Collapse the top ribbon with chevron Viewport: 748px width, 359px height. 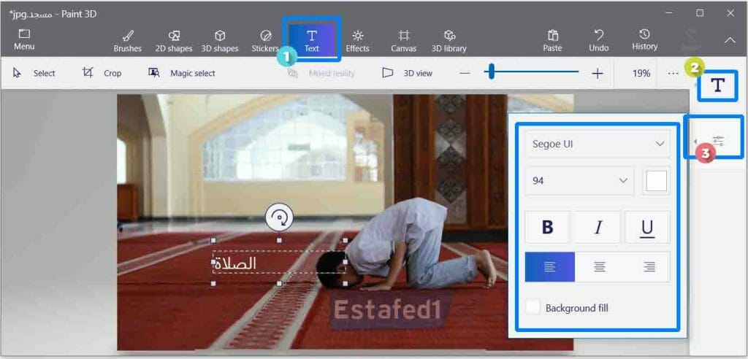(729, 40)
